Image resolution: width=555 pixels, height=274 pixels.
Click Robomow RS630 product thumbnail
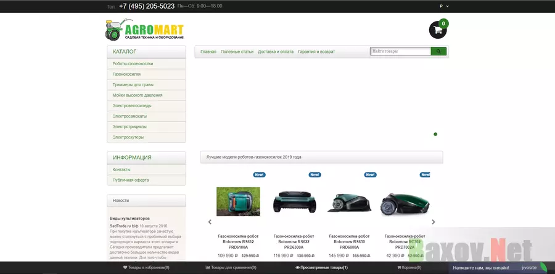tap(350, 203)
